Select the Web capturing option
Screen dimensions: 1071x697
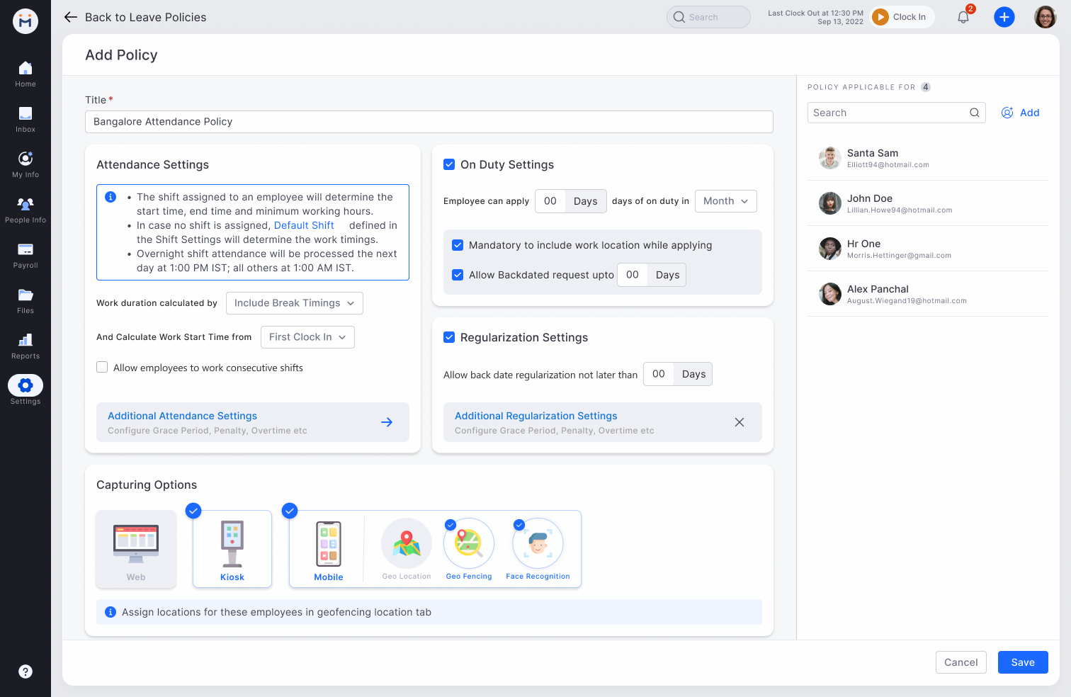tap(135, 549)
